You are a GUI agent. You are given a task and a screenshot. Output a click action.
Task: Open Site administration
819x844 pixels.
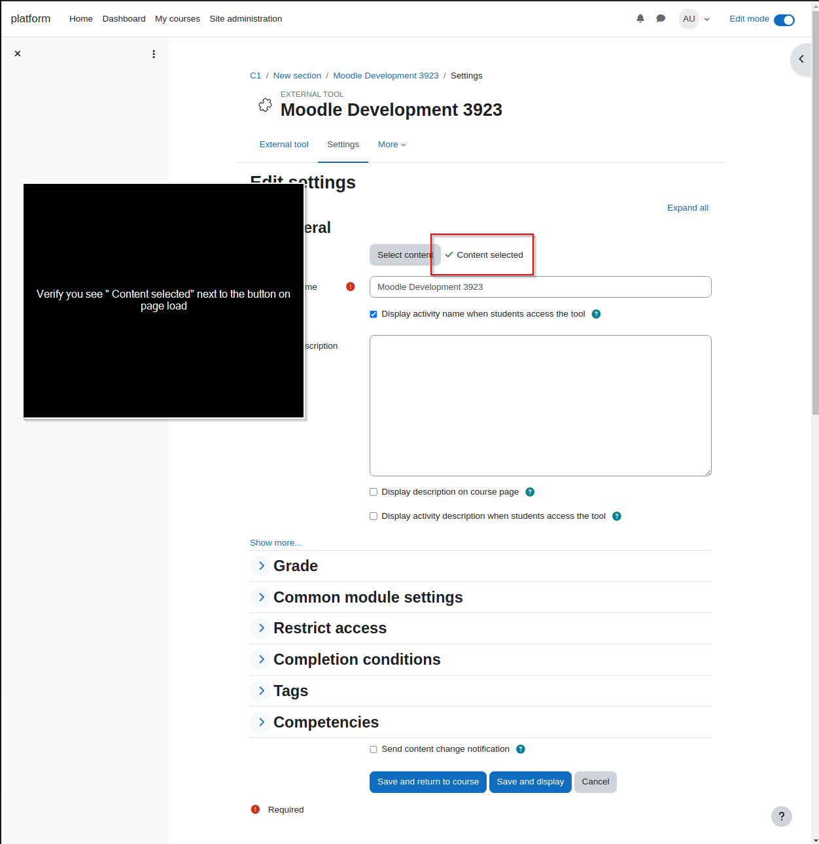coord(245,19)
